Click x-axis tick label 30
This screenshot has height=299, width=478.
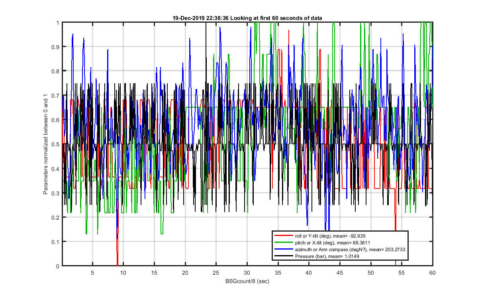pyautogui.click(x=247, y=273)
